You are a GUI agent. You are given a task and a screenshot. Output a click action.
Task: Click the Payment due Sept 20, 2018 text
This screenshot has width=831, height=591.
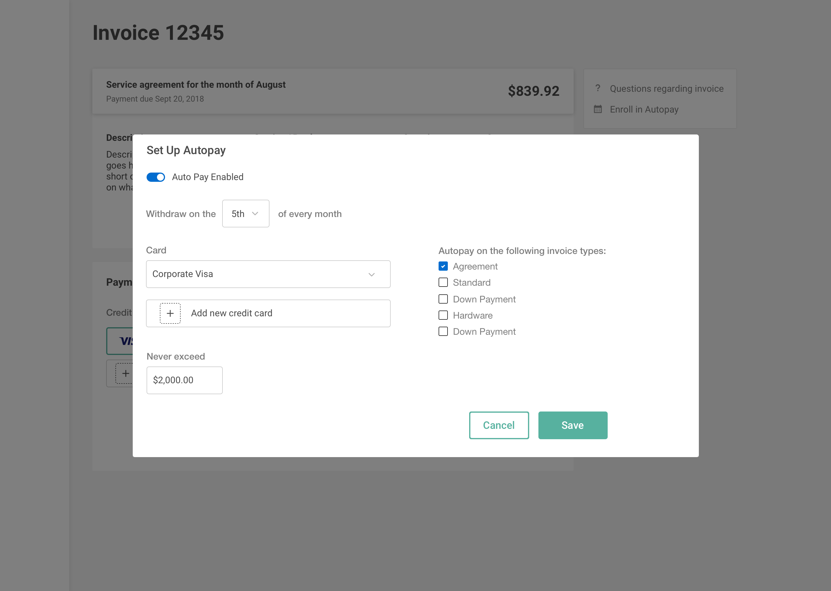155,99
